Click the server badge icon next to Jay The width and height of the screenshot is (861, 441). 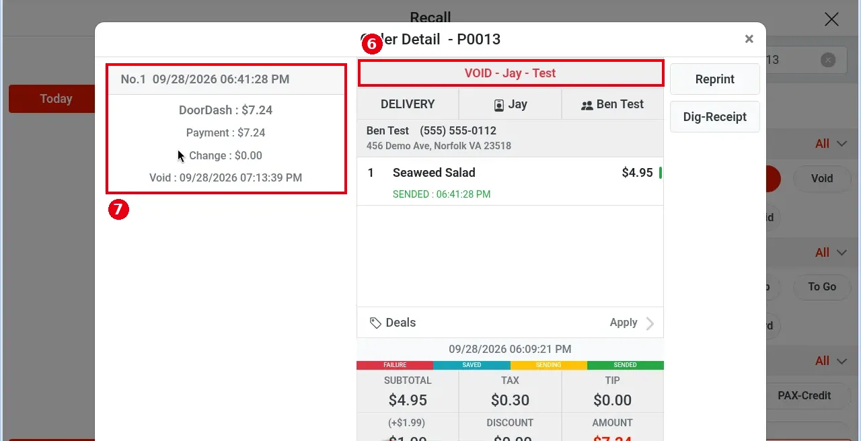pos(499,105)
